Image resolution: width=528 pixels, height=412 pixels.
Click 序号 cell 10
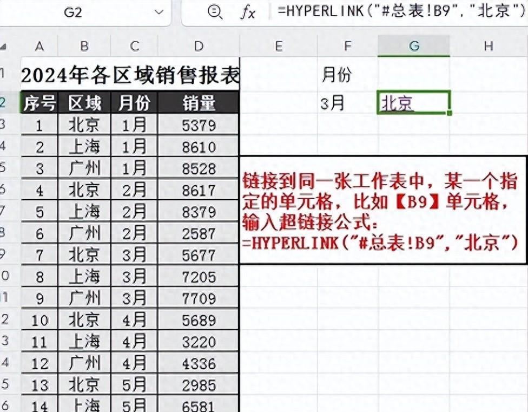coord(39,320)
